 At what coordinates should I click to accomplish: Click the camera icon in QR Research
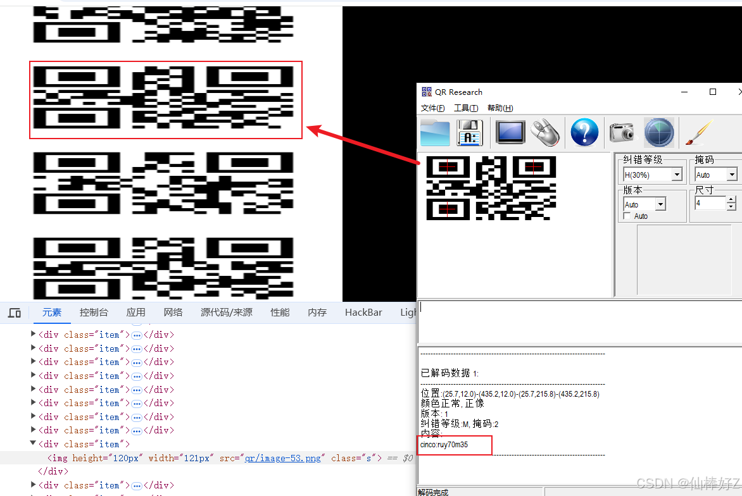coord(621,132)
